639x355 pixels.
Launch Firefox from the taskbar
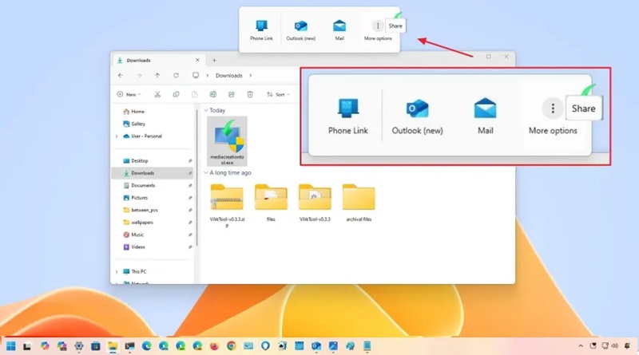[x=214, y=346]
